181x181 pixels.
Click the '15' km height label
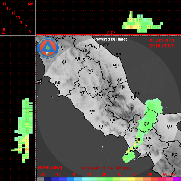(x=9, y=8)
